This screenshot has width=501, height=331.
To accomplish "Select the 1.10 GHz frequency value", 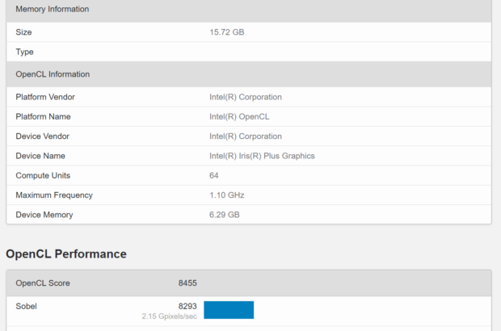I will (226, 195).
